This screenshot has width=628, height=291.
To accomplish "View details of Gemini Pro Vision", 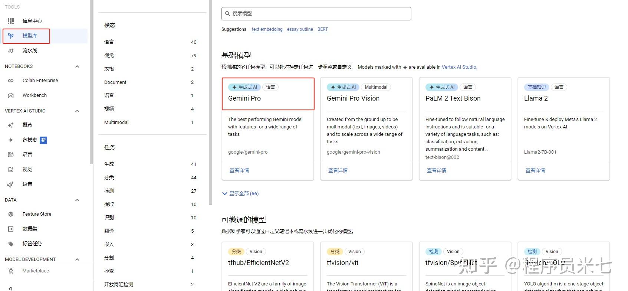I will pos(338,171).
